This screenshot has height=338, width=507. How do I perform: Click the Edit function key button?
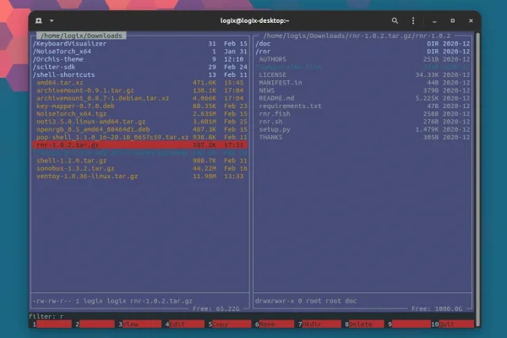point(187,324)
